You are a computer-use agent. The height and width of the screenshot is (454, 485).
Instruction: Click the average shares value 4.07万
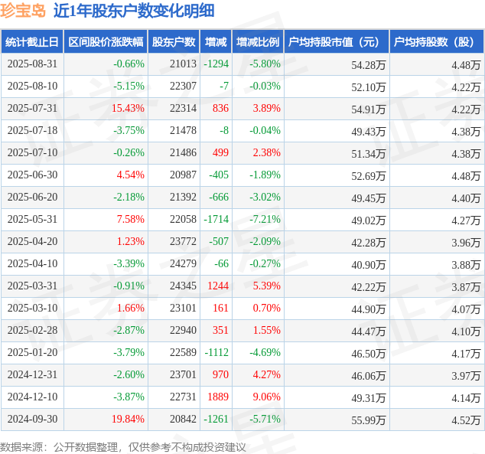(x=466, y=309)
